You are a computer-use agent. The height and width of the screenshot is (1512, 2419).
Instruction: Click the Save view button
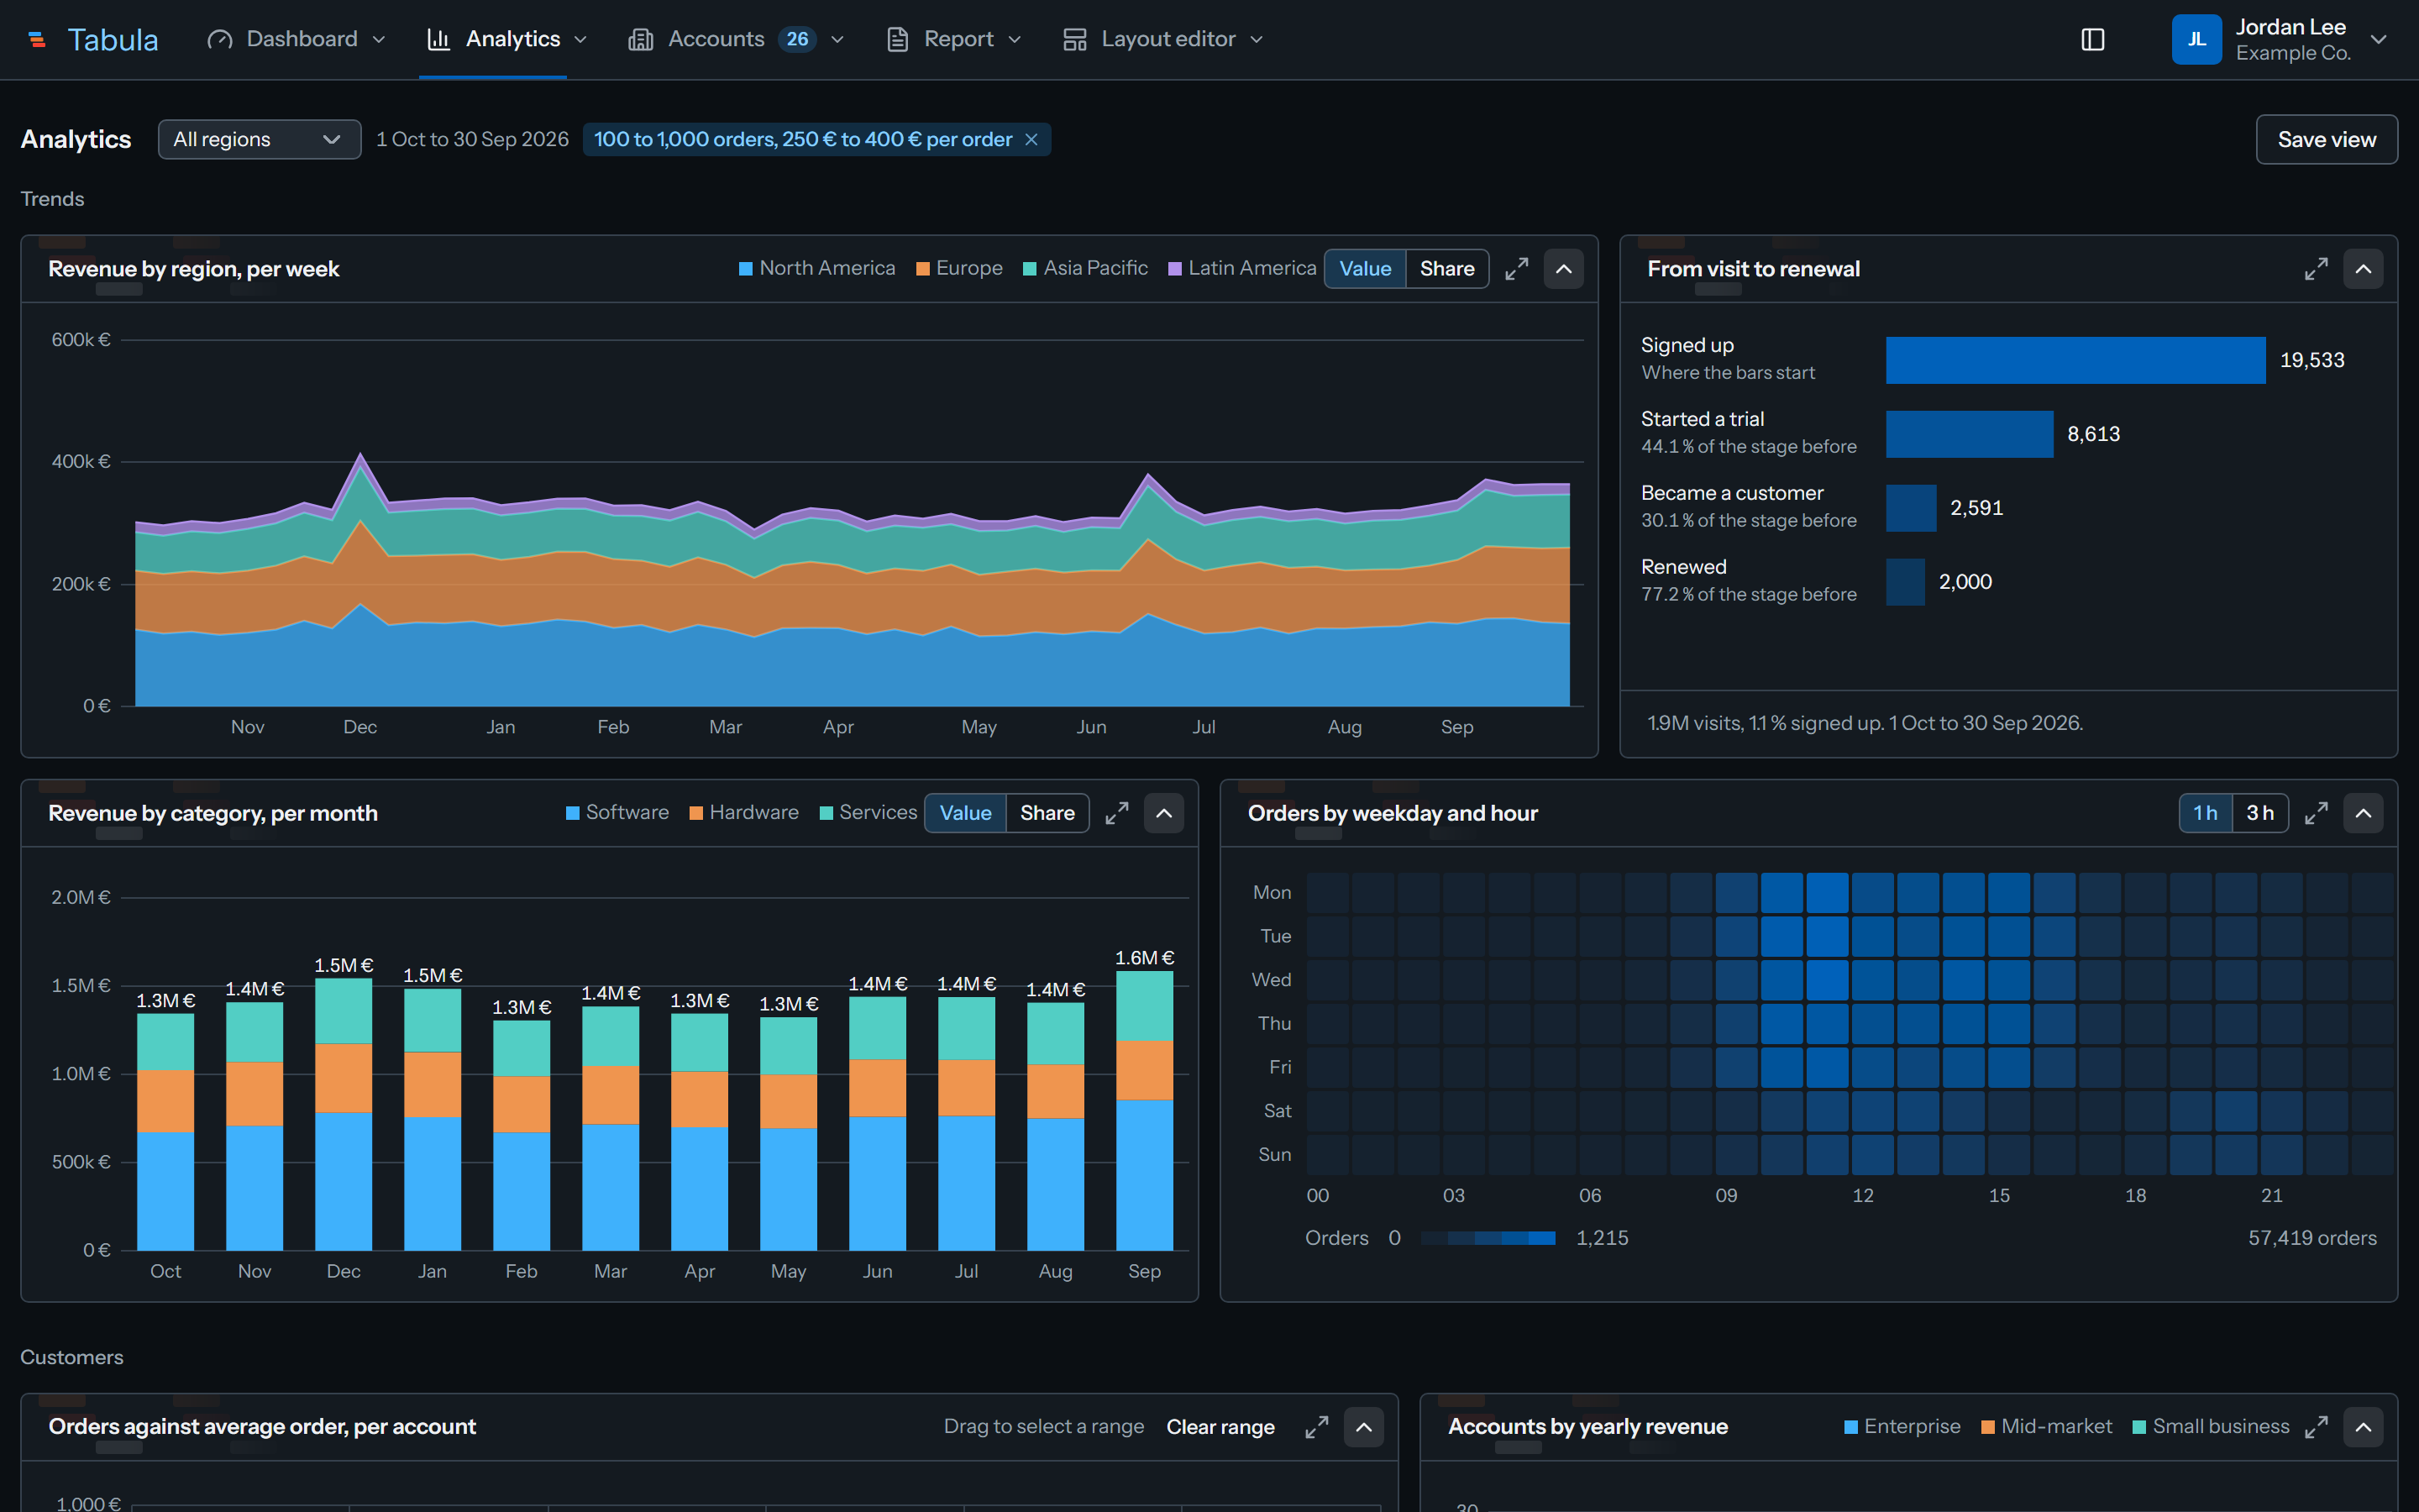(x=2326, y=139)
